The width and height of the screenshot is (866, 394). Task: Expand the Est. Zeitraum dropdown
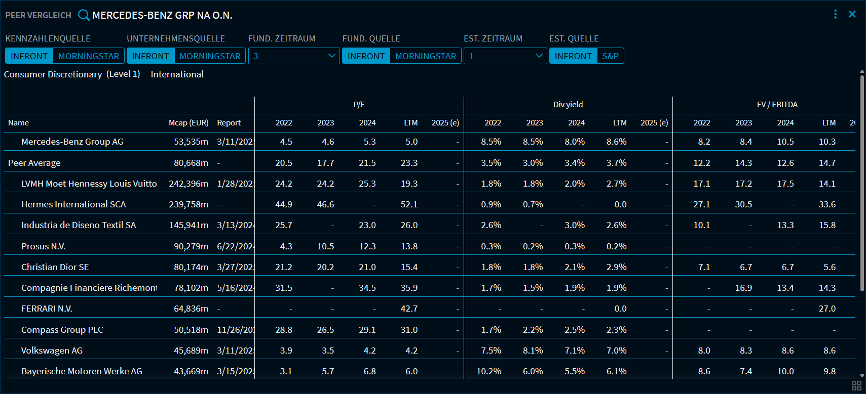(x=505, y=56)
